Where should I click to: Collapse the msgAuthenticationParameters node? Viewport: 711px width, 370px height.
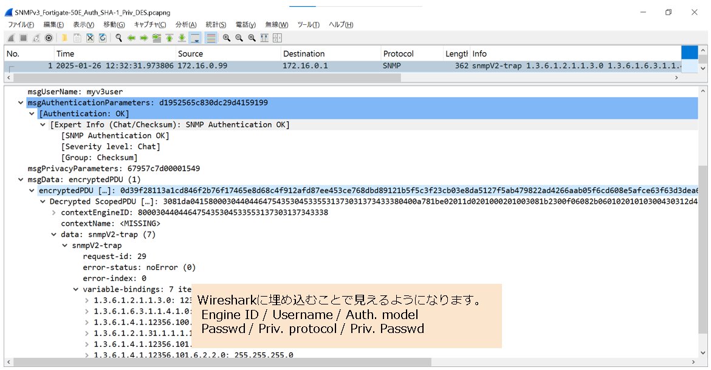coord(21,103)
